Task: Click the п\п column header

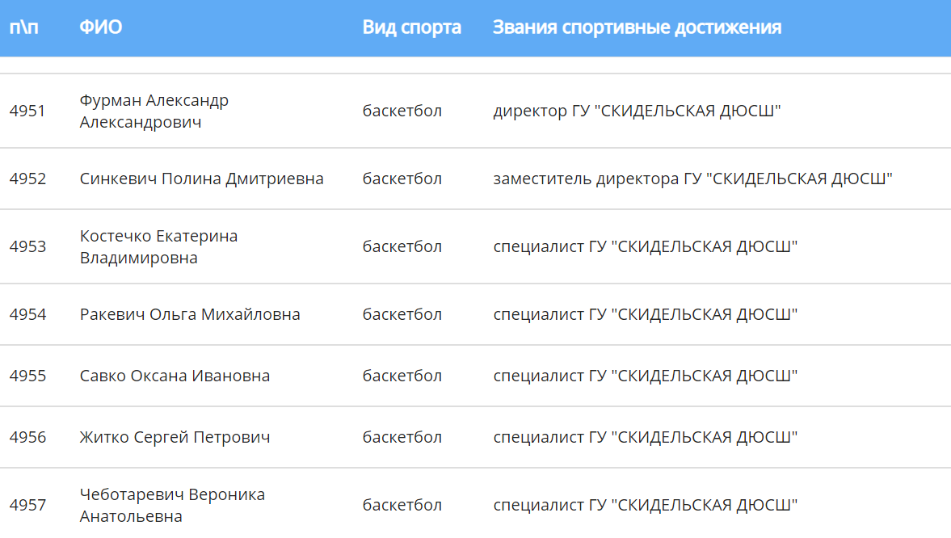Action: pyautogui.click(x=23, y=27)
